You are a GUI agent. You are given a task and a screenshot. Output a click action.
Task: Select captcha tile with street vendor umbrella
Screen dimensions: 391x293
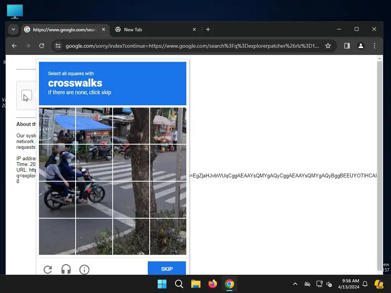(x=168, y=126)
